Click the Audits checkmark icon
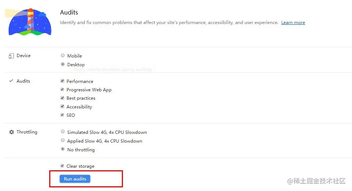The width and height of the screenshot is (352, 191). [x=11, y=81]
